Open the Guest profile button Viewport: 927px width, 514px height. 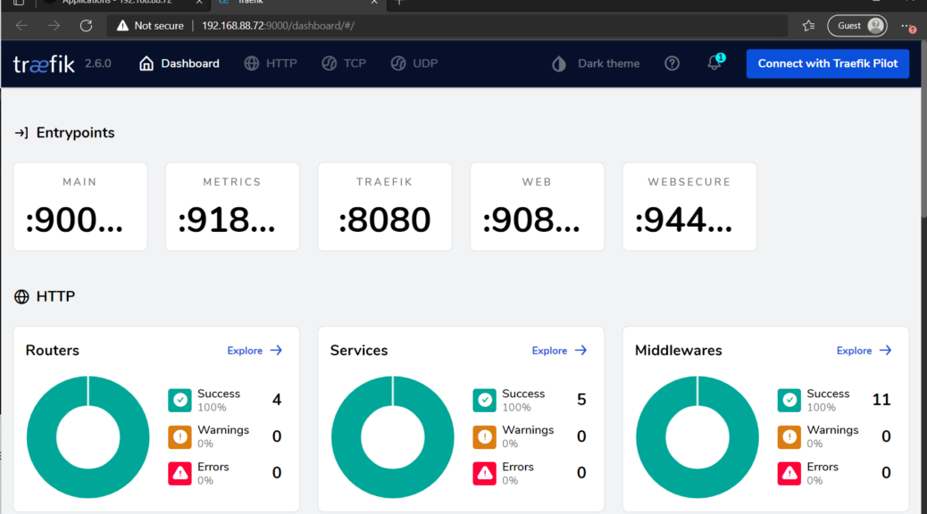pos(857,25)
